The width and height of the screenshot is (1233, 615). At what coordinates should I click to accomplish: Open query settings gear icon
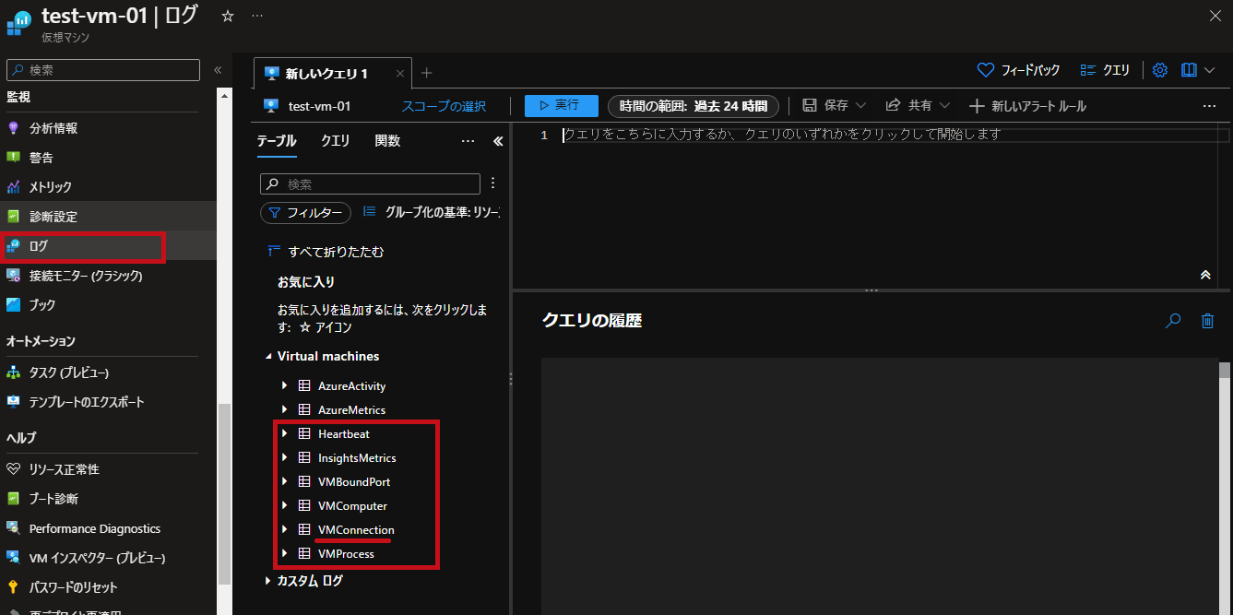[1160, 70]
